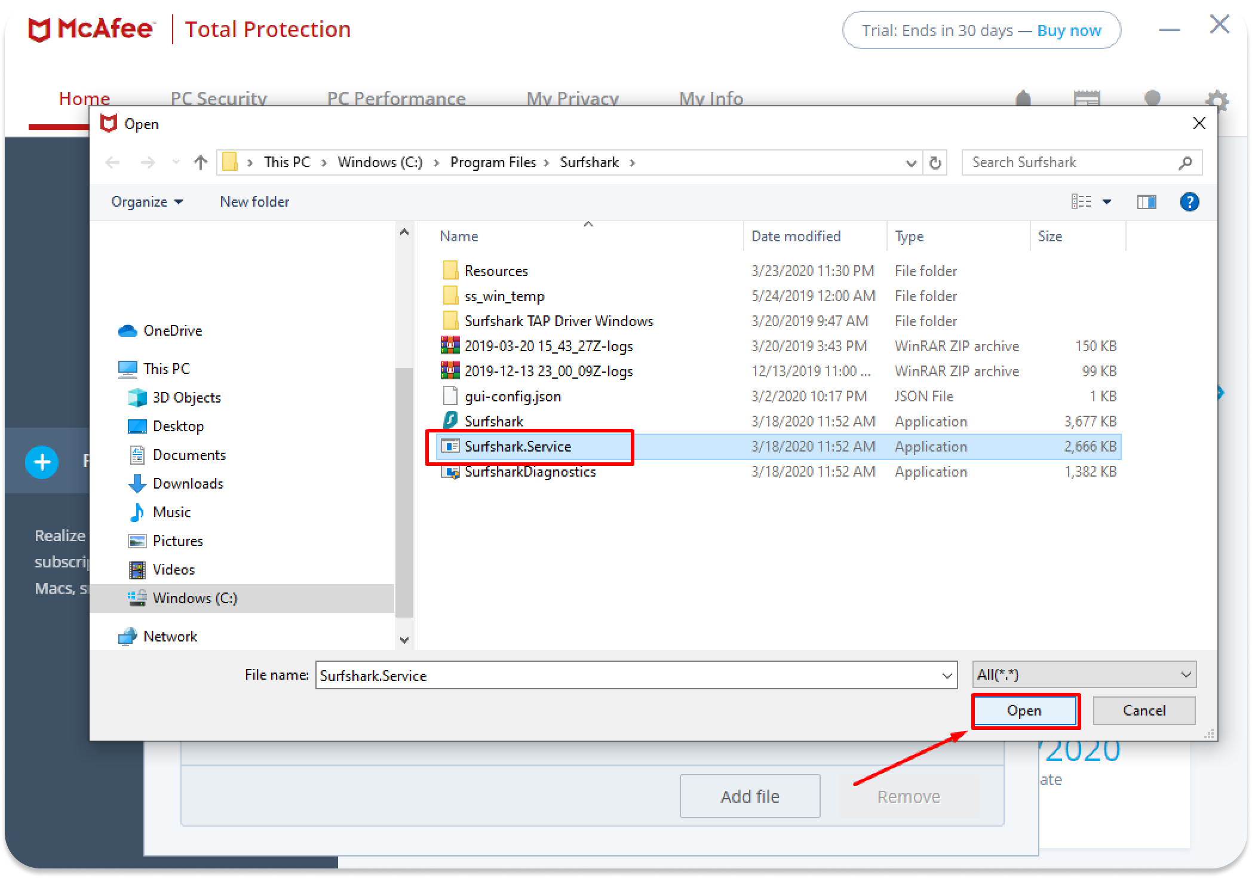
Task: Click the refresh icon in address bar
Action: (935, 162)
